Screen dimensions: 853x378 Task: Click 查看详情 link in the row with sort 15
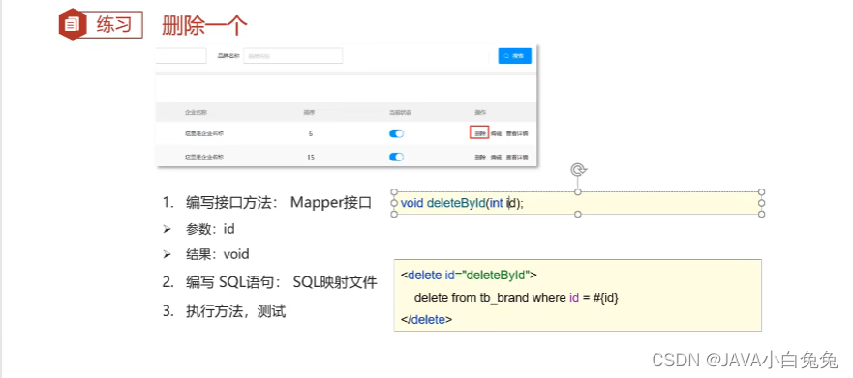click(x=517, y=157)
